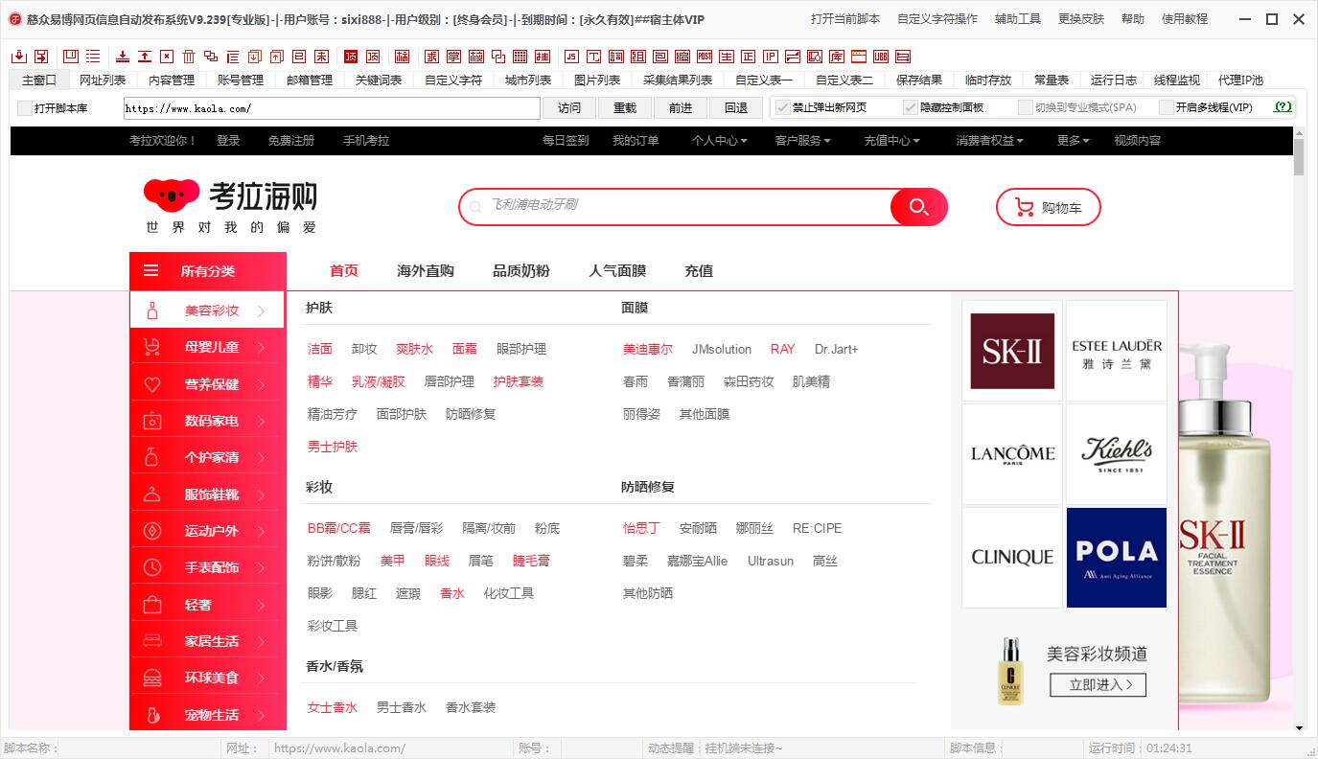Click the 掌 toolbar icon
The image size is (1318, 759).
click(453, 57)
